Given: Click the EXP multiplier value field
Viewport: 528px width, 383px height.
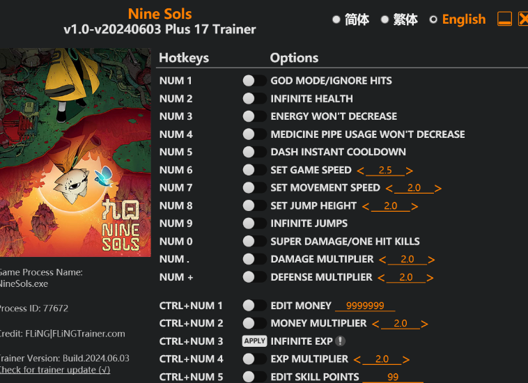Looking at the screenshot, I should click(x=382, y=359).
